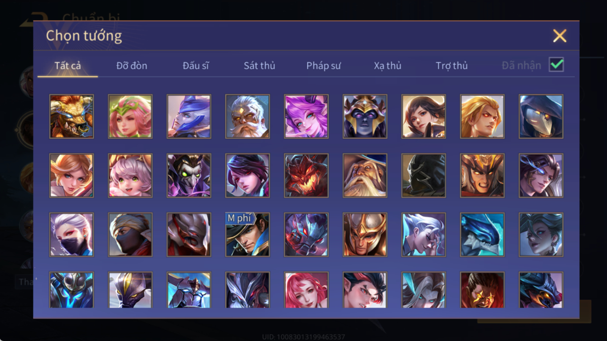Image resolution: width=607 pixels, height=341 pixels.
Task: Switch to the 'Pháp sư' mage tab
Action: (323, 66)
